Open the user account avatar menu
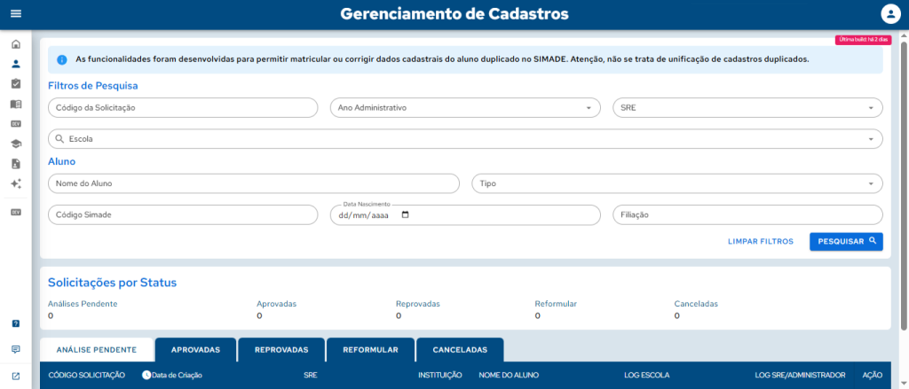 (x=889, y=14)
